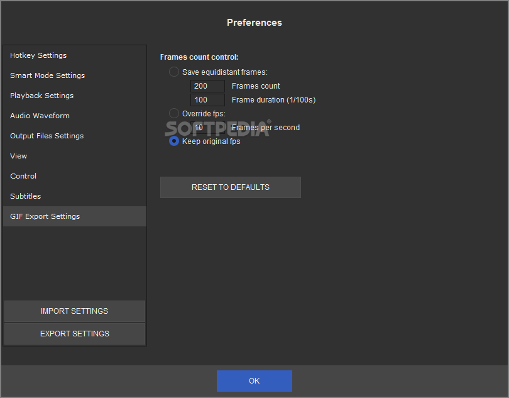Screen dimensions: 509x398
Task: Click the Frames count control heading
Action: pyautogui.click(x=199, y=57)
